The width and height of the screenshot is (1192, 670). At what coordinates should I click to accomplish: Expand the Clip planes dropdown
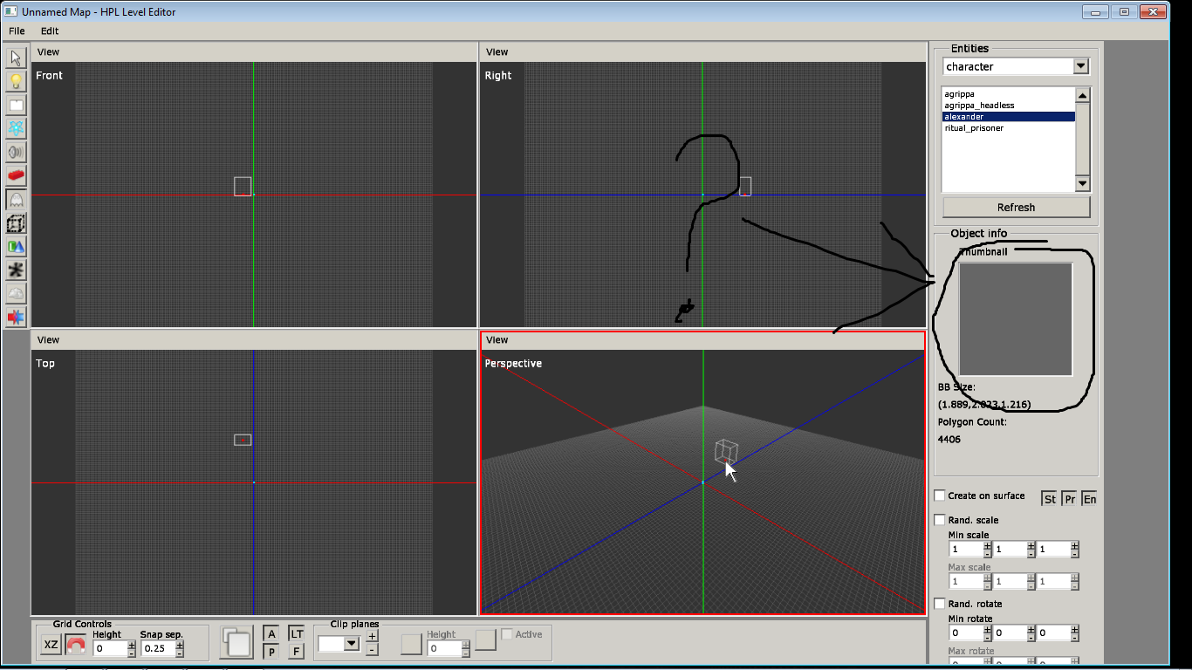tap(351, 644)
